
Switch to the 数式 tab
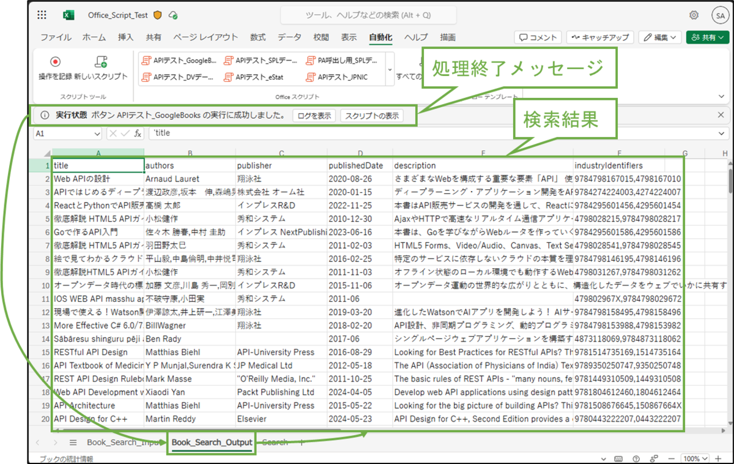[258, 37]
